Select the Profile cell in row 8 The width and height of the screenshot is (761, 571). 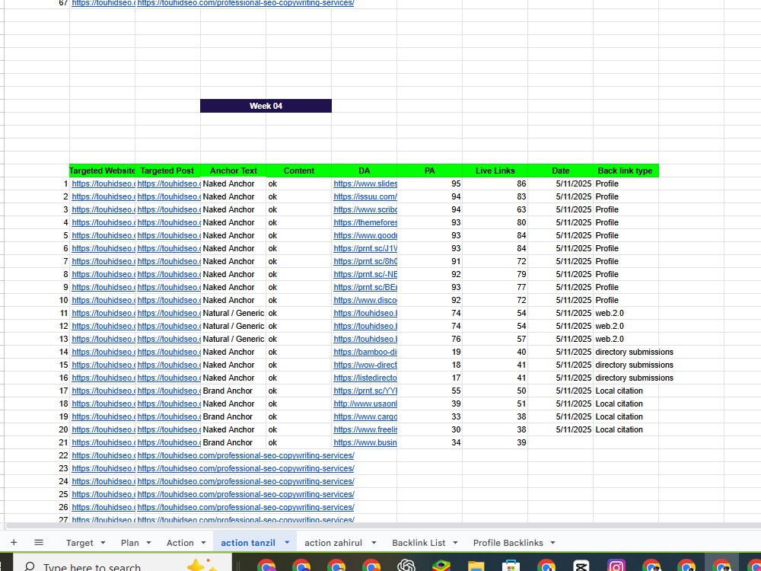coord(626,274)
